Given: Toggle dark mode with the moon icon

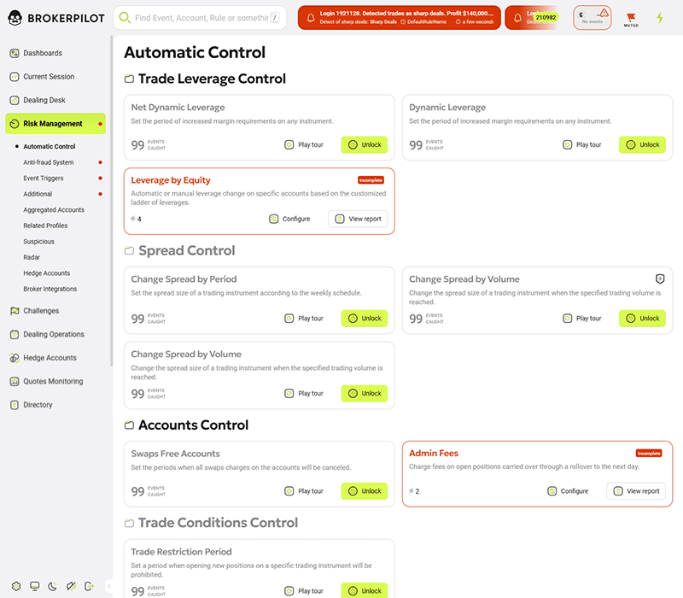Looking at the screenshot, I should 52,586.
